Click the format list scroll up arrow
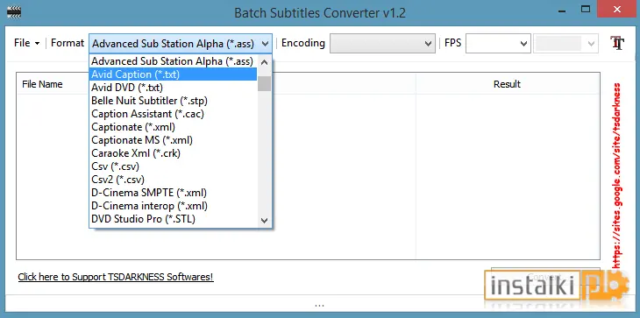The image size is (640, 318). tap(265, 62)
